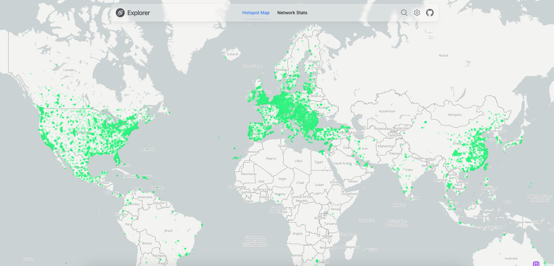The width and height of the screenshot is (554, 266).
Task: Open the GitHub repository icon
Action: (x=430, y=13)
